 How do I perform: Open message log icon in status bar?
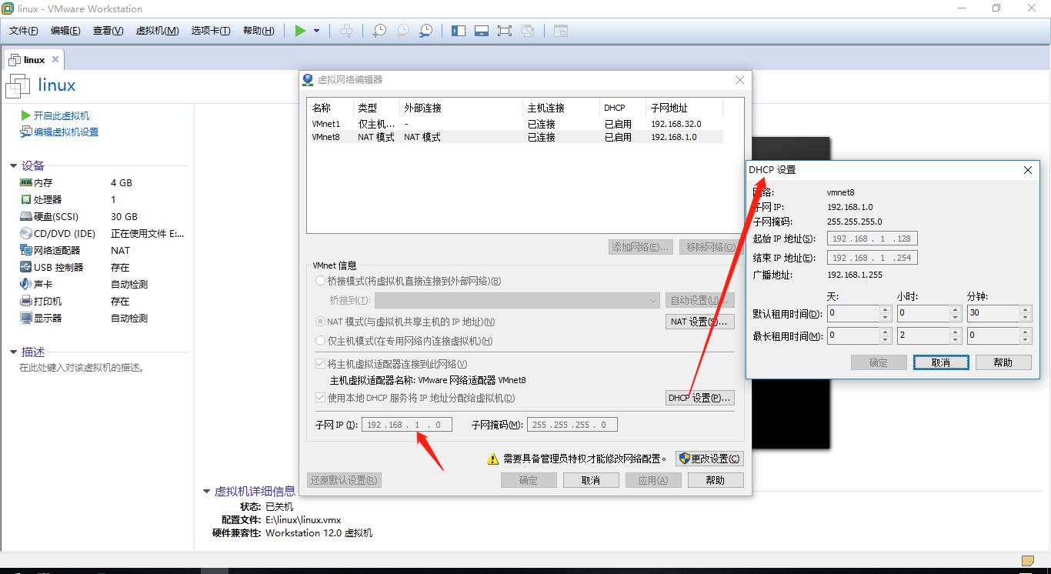click(x=1027, y=560)
